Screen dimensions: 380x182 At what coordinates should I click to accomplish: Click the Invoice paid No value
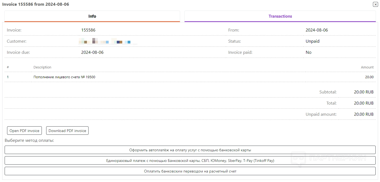pyautogui.click(x=309, y=52)
